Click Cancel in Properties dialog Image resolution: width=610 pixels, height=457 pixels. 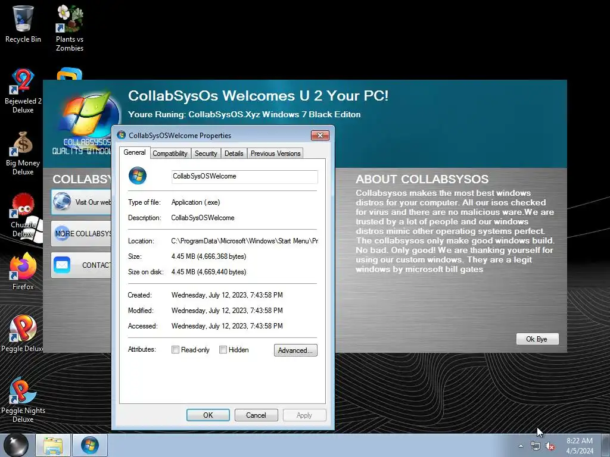(256, 415)
